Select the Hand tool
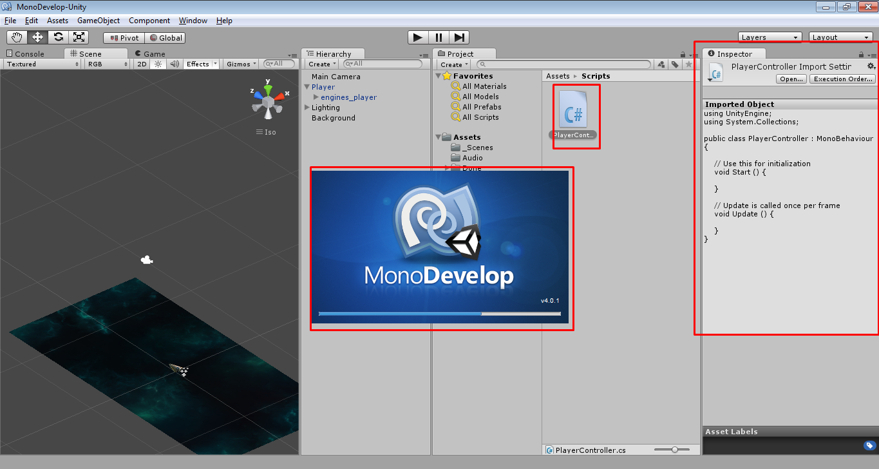879x469 pixels. pyautogui.click(x=17, y=37)
